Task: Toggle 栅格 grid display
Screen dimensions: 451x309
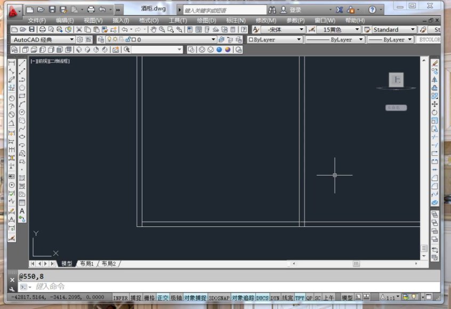Action: [x=149, y=298]
